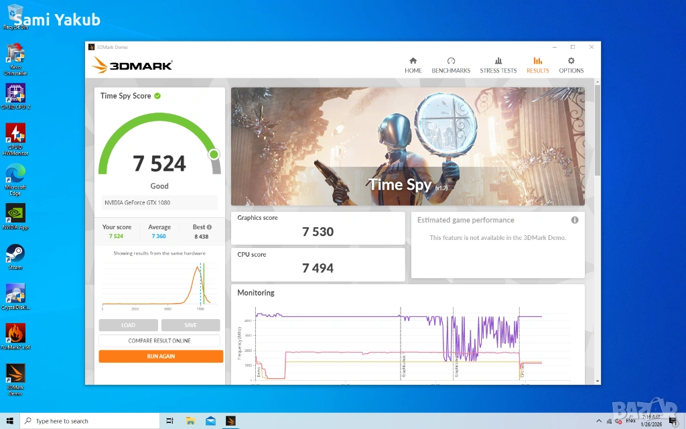Open the STRESS TESTS section
The height and width of the screenshot is (429, 686).
coord(498,65)
